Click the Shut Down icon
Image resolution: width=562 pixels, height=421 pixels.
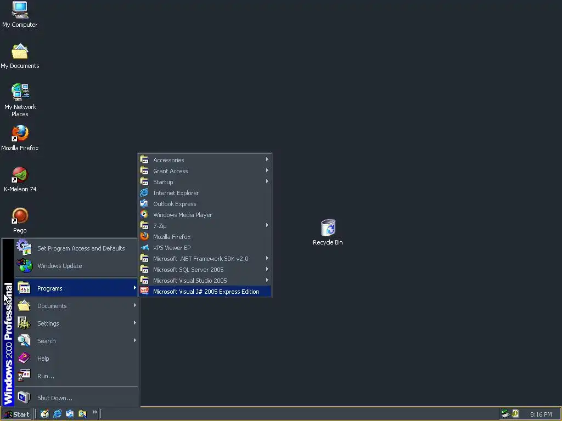(x=24, y=397)
